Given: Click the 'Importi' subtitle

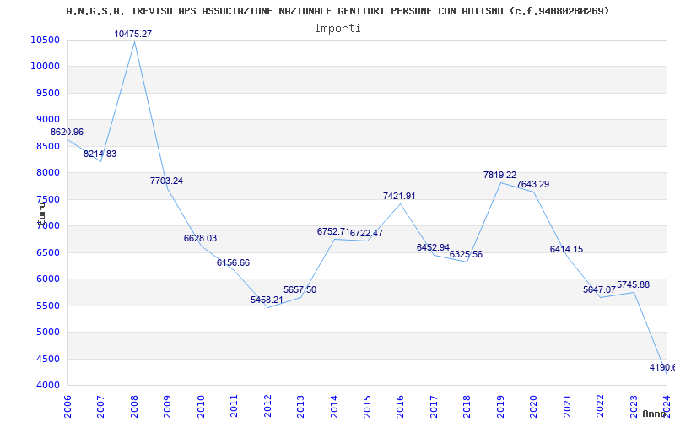Looking at the screenshot, I should tap(337, 29).
